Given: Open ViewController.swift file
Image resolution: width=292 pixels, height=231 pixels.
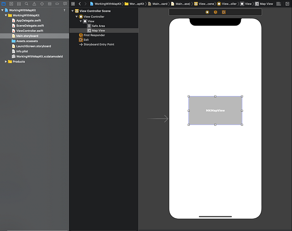Looking at the screenshot, I should 27,31.
